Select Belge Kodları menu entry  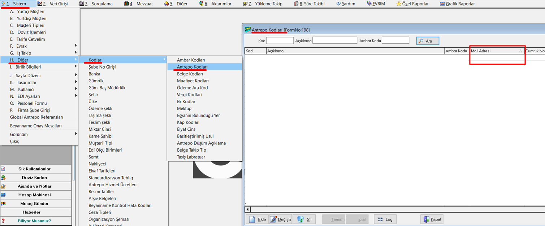(190, 74)
